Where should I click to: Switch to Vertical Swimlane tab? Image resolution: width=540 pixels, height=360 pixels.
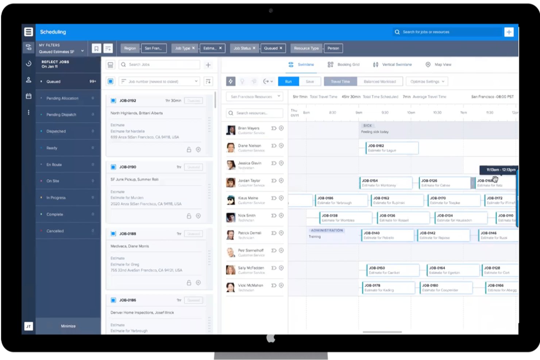tap(392, 65)
